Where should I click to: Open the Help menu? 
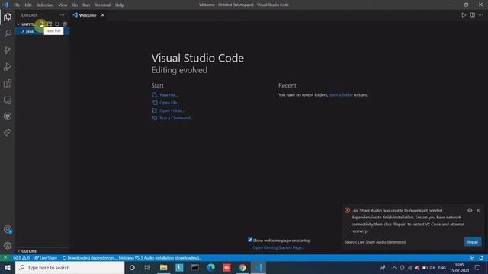point(120,5)
